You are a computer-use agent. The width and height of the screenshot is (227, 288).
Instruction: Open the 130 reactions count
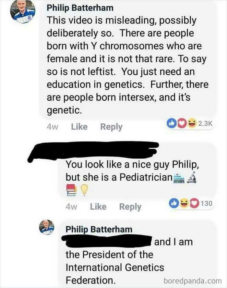pyautogui.click(x=207, y=204)
